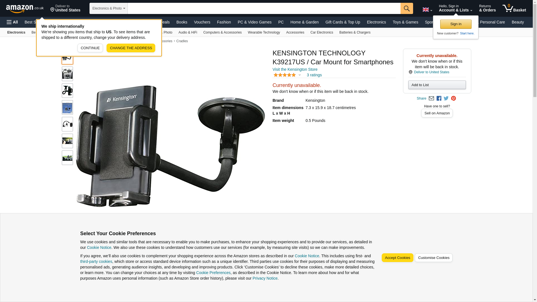Select Wearable Technology sub-navigation item
Viewport: 537px width, 302px height.
click(264, 32)
